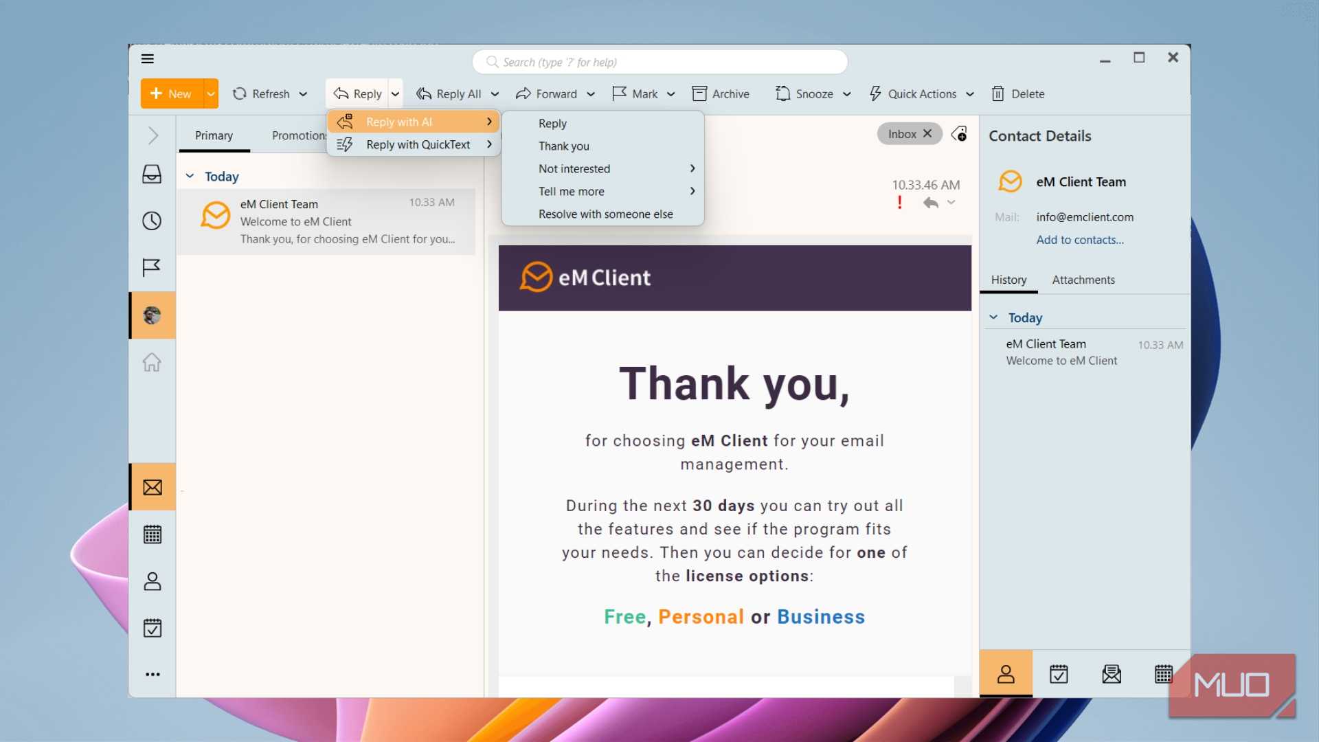
Task: Open the Forward dropdown arrow
Action: click(x=591, y=94)
